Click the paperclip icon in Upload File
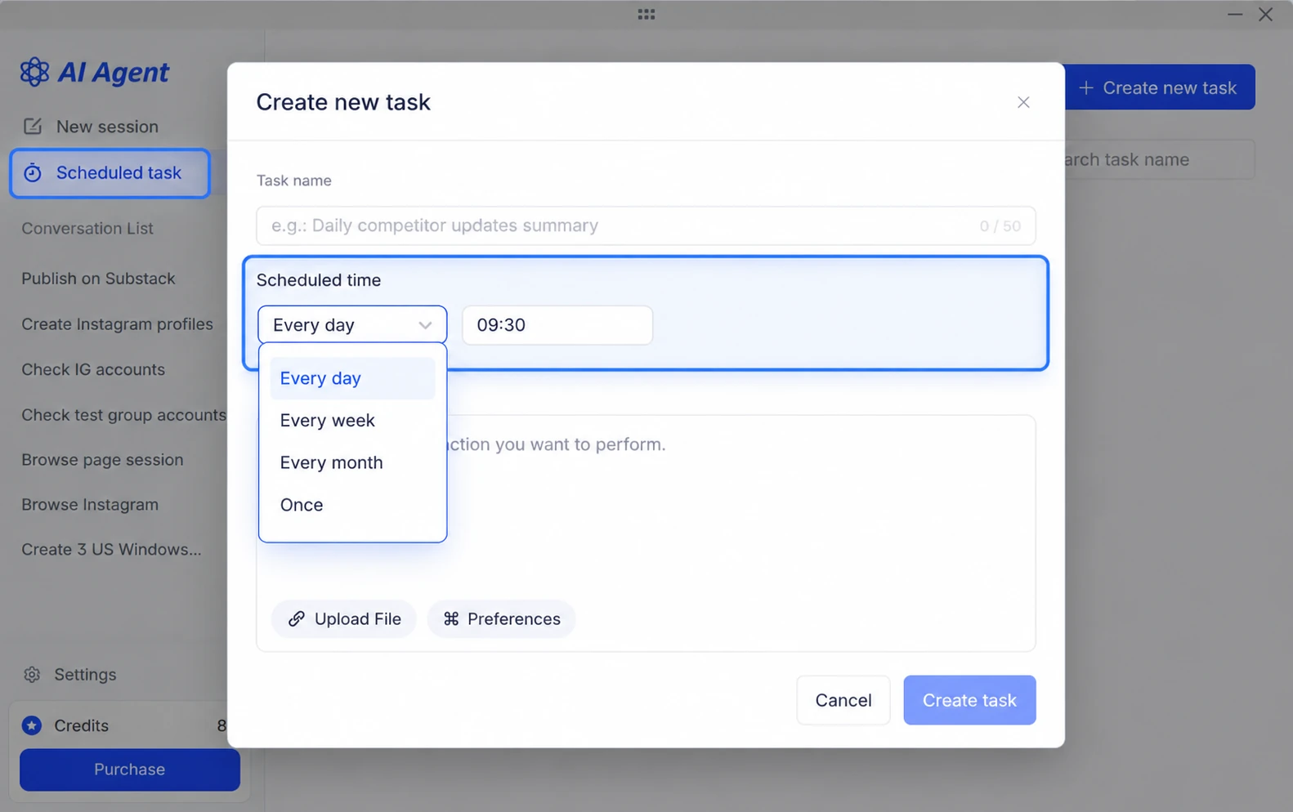Image resolution: width=1293 pixels, height=812 pixels. point(297,619)
